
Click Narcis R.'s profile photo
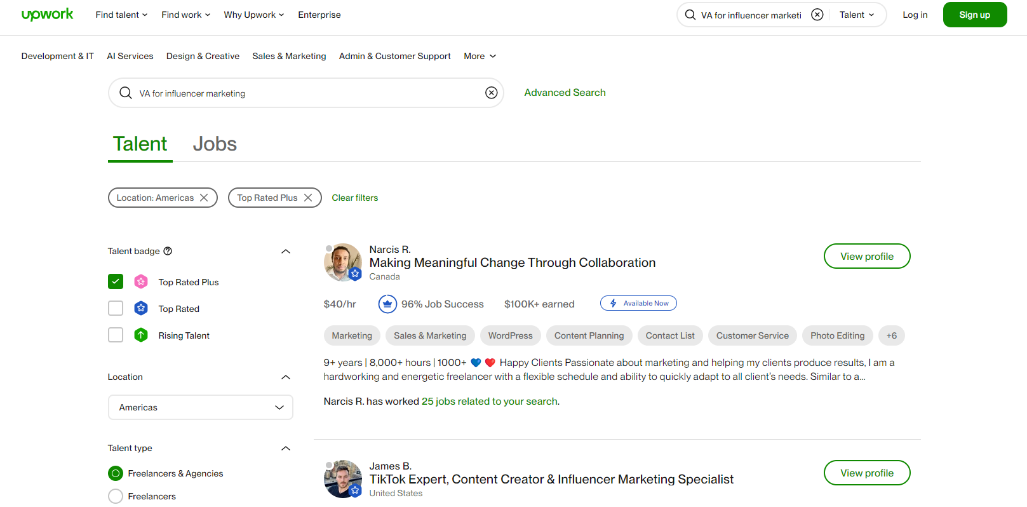[342, 262]
